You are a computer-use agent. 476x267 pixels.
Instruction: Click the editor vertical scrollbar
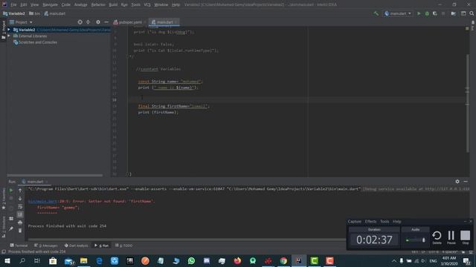click(468, 103)
